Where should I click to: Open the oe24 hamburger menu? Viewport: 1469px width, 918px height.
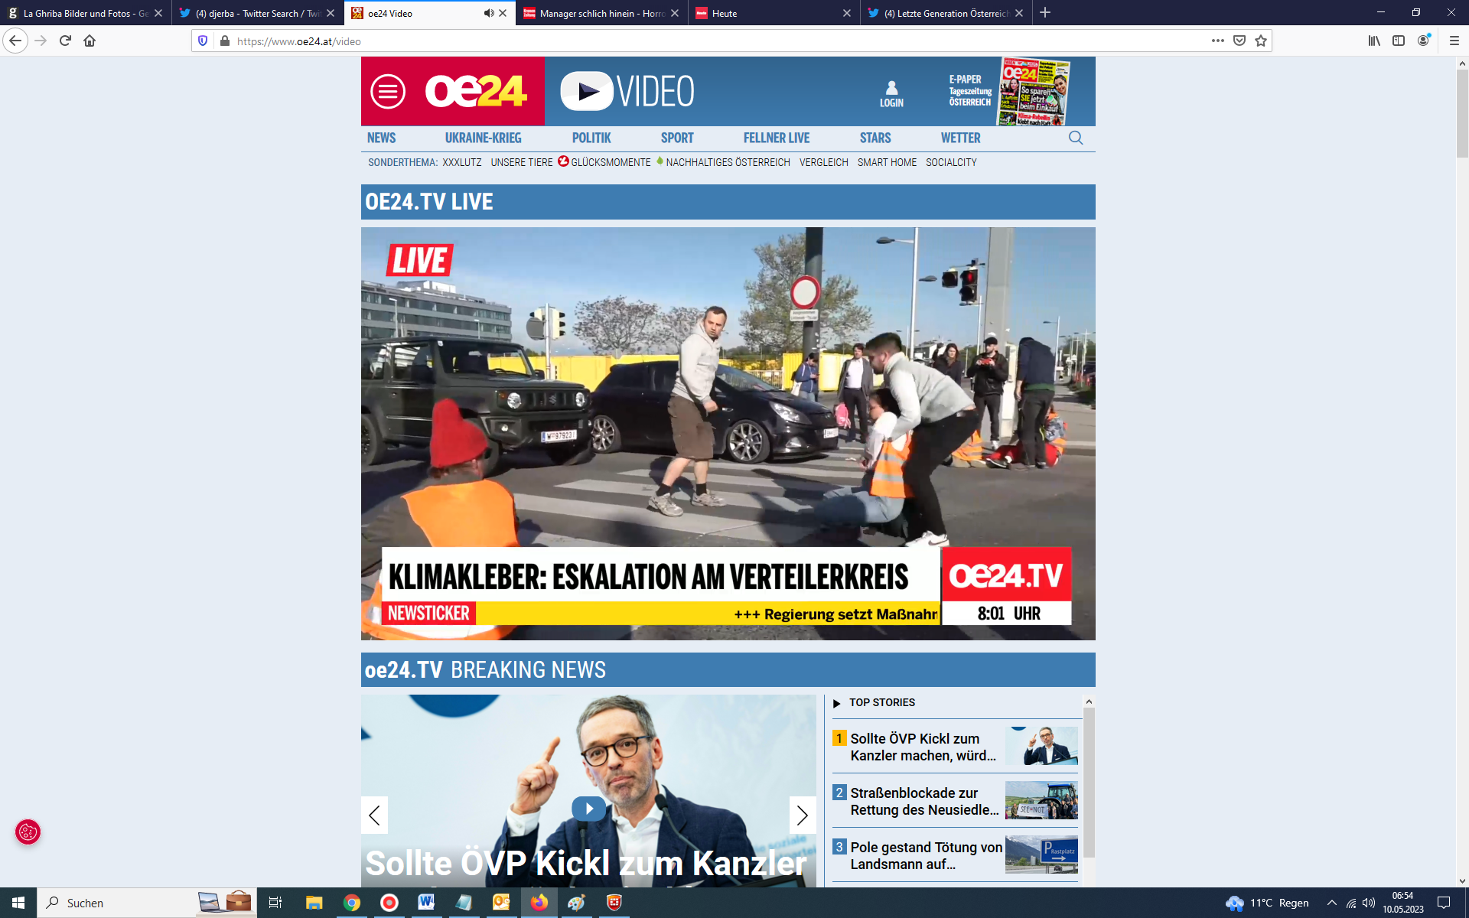point(388,92)
